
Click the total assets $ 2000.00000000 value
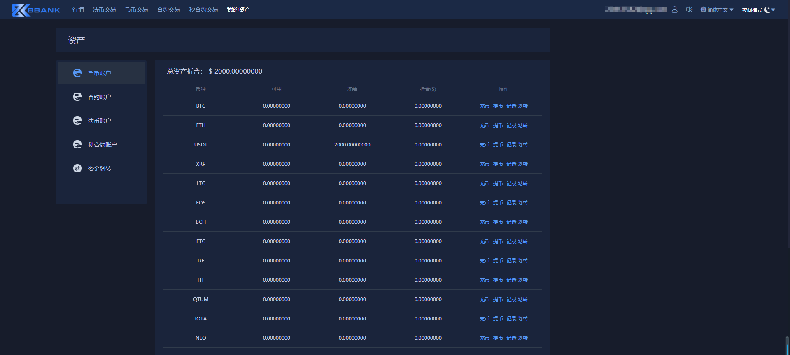[x=235, y=71]
